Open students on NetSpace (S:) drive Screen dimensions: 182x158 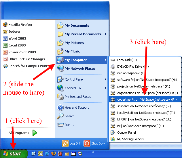pyautogui.click(x=145, y=106)
